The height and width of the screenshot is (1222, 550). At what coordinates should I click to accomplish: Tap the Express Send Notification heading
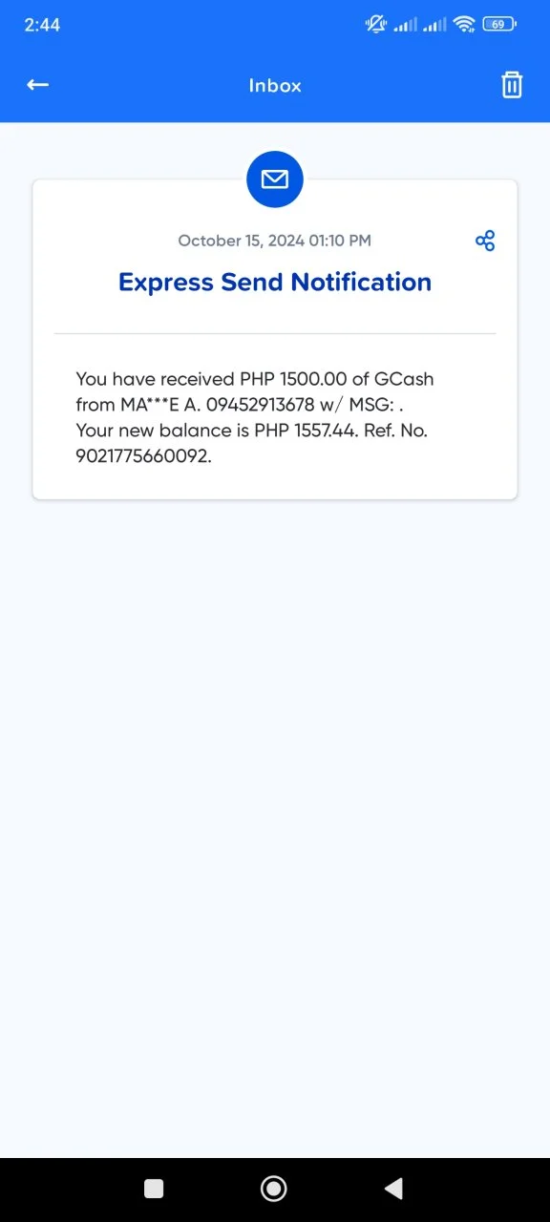(275, 283)
